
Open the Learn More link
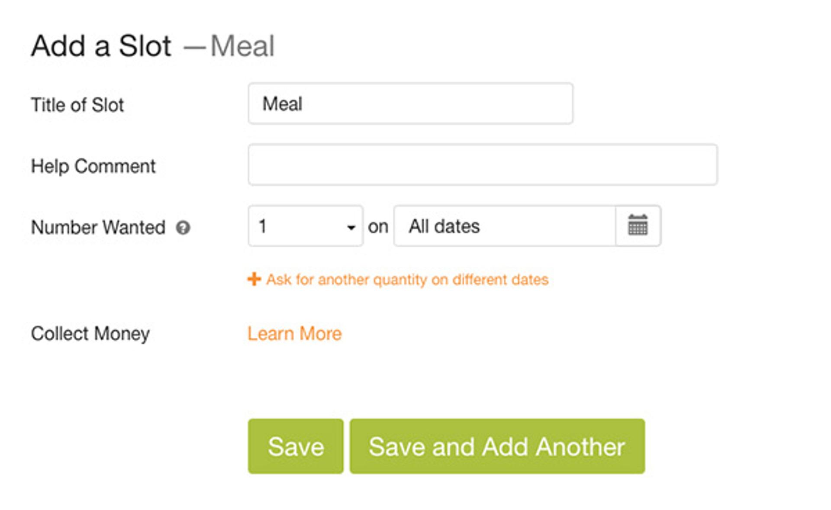(x=294, y=334)
